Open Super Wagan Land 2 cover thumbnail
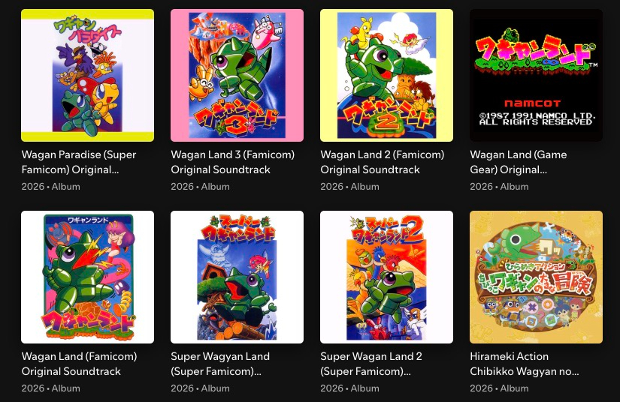 click(x=386, y=277)
